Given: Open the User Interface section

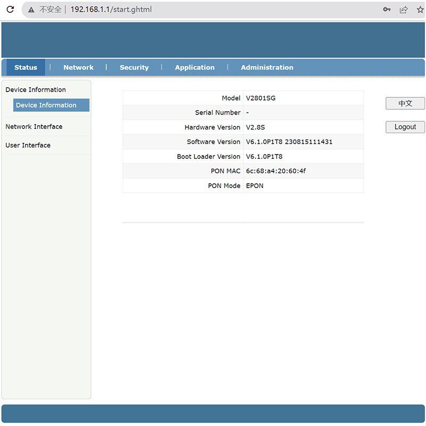Looking at the screenshot, I should pyautogui.click(x=28, y=145).
